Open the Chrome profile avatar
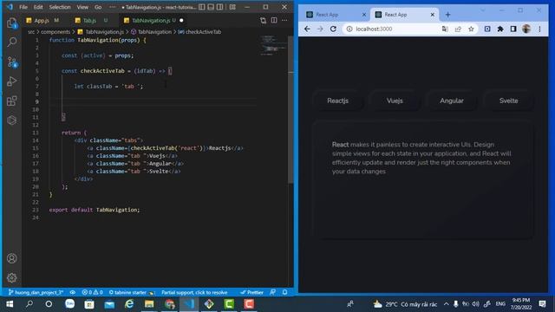Screen dimensions: 555x312 526,29
